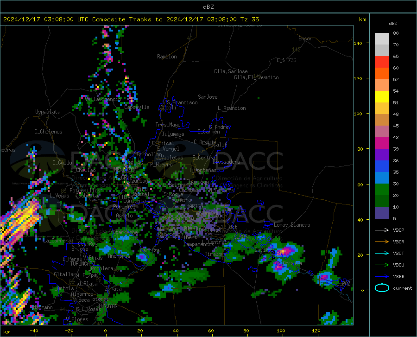Click the cyan VBCT arrow in legend
The height and width of the screenshot is (337, 417).
click(x=382, y=253)
